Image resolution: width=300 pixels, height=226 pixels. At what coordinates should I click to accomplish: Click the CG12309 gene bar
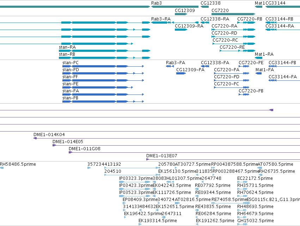click(x=181, y=14)
